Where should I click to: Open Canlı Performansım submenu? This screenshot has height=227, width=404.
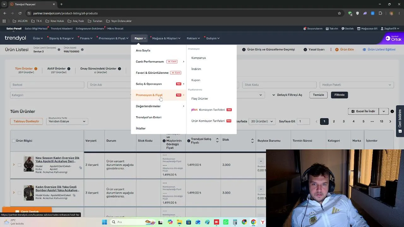(158, 61)
